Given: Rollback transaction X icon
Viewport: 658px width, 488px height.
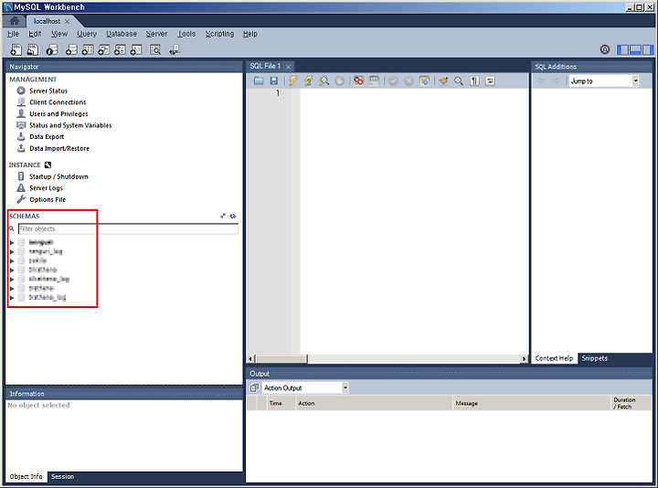Looking at the screenshot, I should click(409, 81).
